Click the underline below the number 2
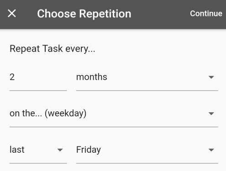This screenshot has width=226, height=171. [x=38, y=90]
